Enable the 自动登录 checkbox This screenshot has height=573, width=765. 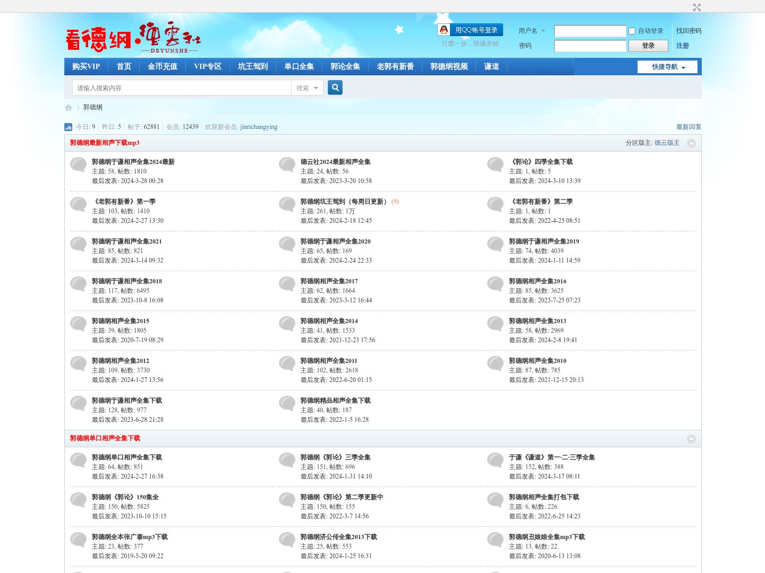[x=632, y=31]
